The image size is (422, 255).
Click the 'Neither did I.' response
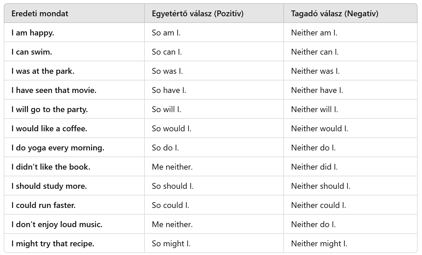[x=314, y=167]
